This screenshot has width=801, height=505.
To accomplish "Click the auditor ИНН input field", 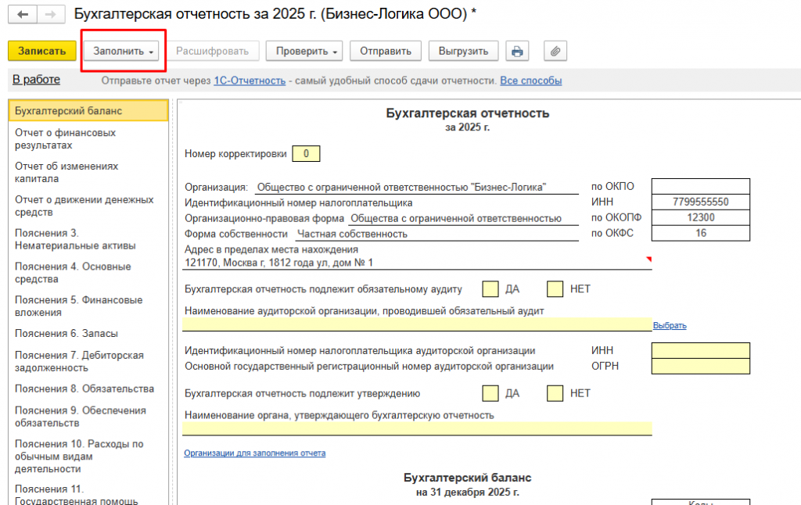I will [x=701, y=351].
